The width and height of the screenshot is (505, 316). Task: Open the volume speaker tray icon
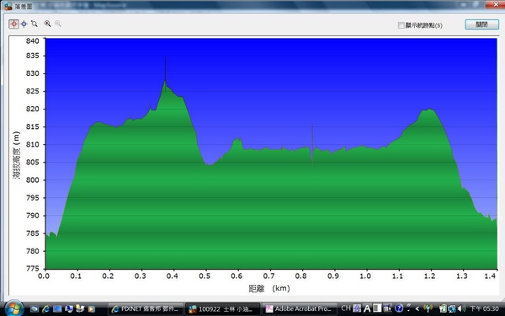point(461,308)
